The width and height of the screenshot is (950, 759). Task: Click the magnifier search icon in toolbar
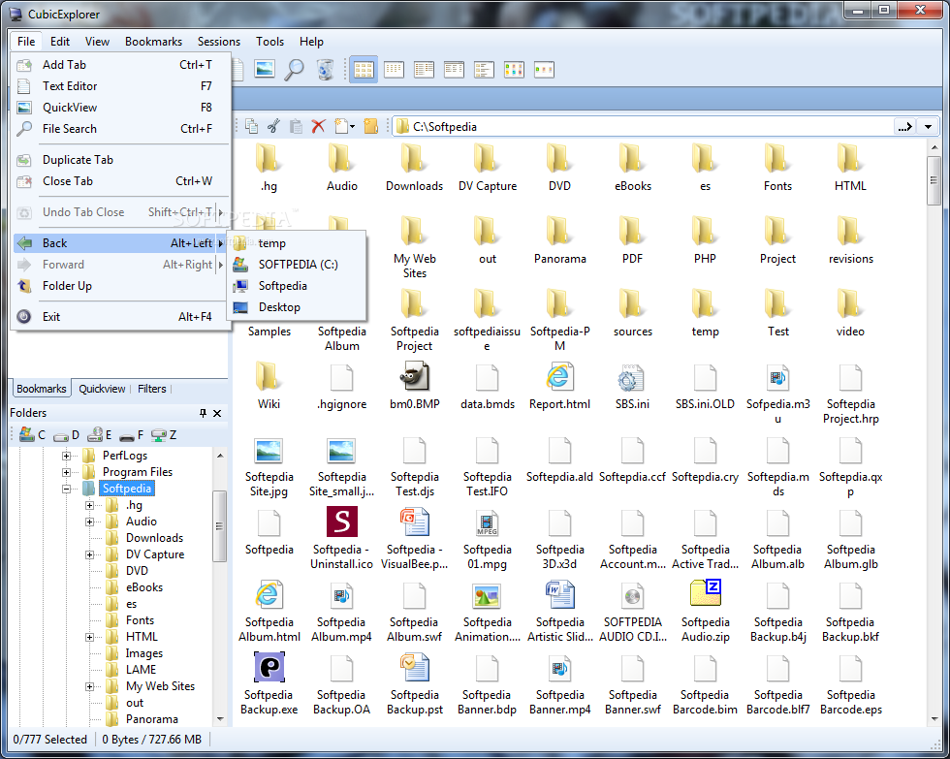(295, 70)
